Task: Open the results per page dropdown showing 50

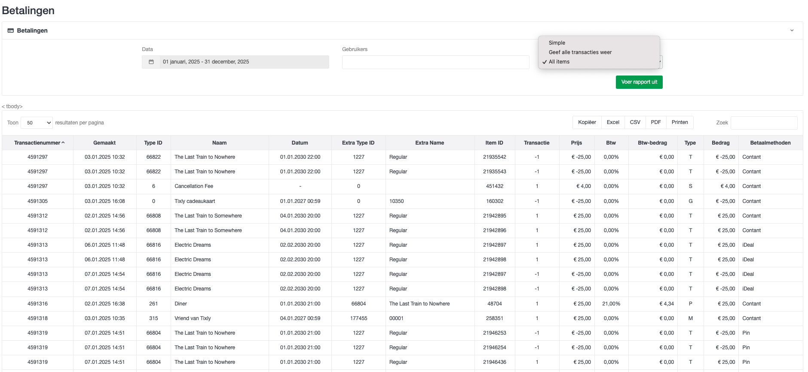Action: (37, 123)
